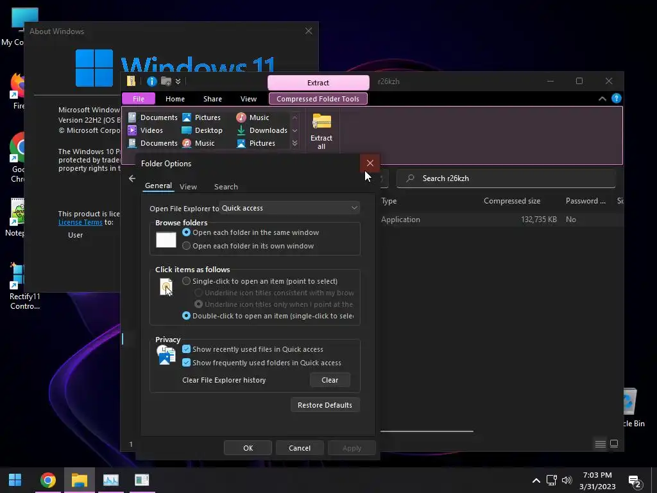Select the Application file row

pos(502,220)
